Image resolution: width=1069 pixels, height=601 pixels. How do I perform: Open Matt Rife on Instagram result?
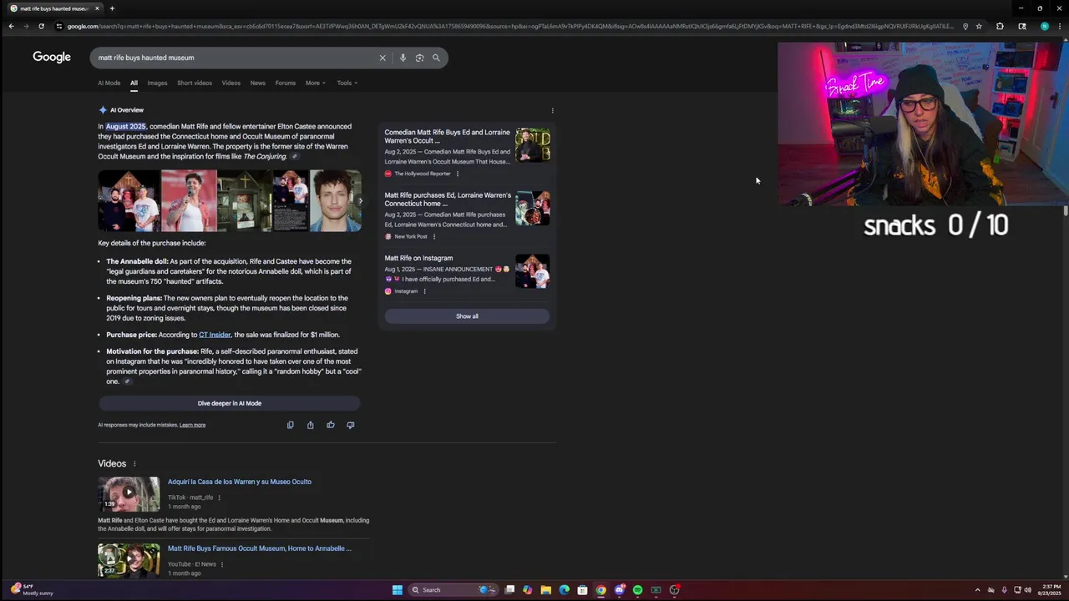click(x=418, y=258)
